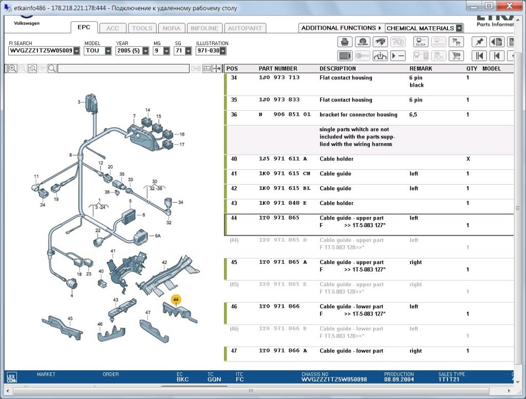Open the SG dropdown showing 71
526x399 pixels.
[188, 51]
